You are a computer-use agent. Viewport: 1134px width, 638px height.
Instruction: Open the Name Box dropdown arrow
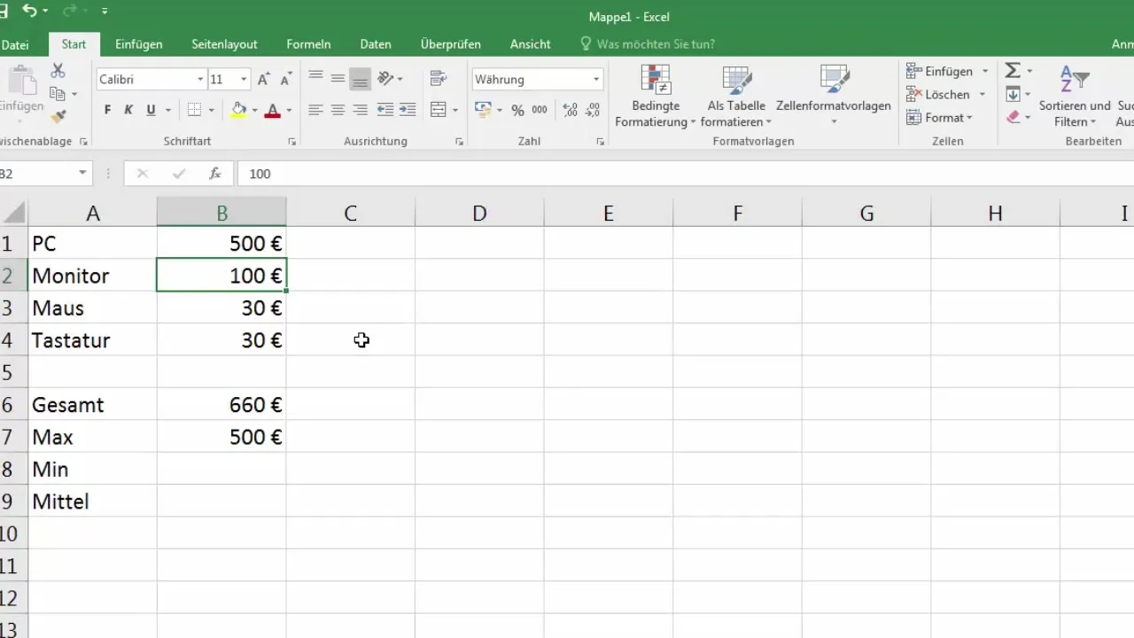[82, 174]
